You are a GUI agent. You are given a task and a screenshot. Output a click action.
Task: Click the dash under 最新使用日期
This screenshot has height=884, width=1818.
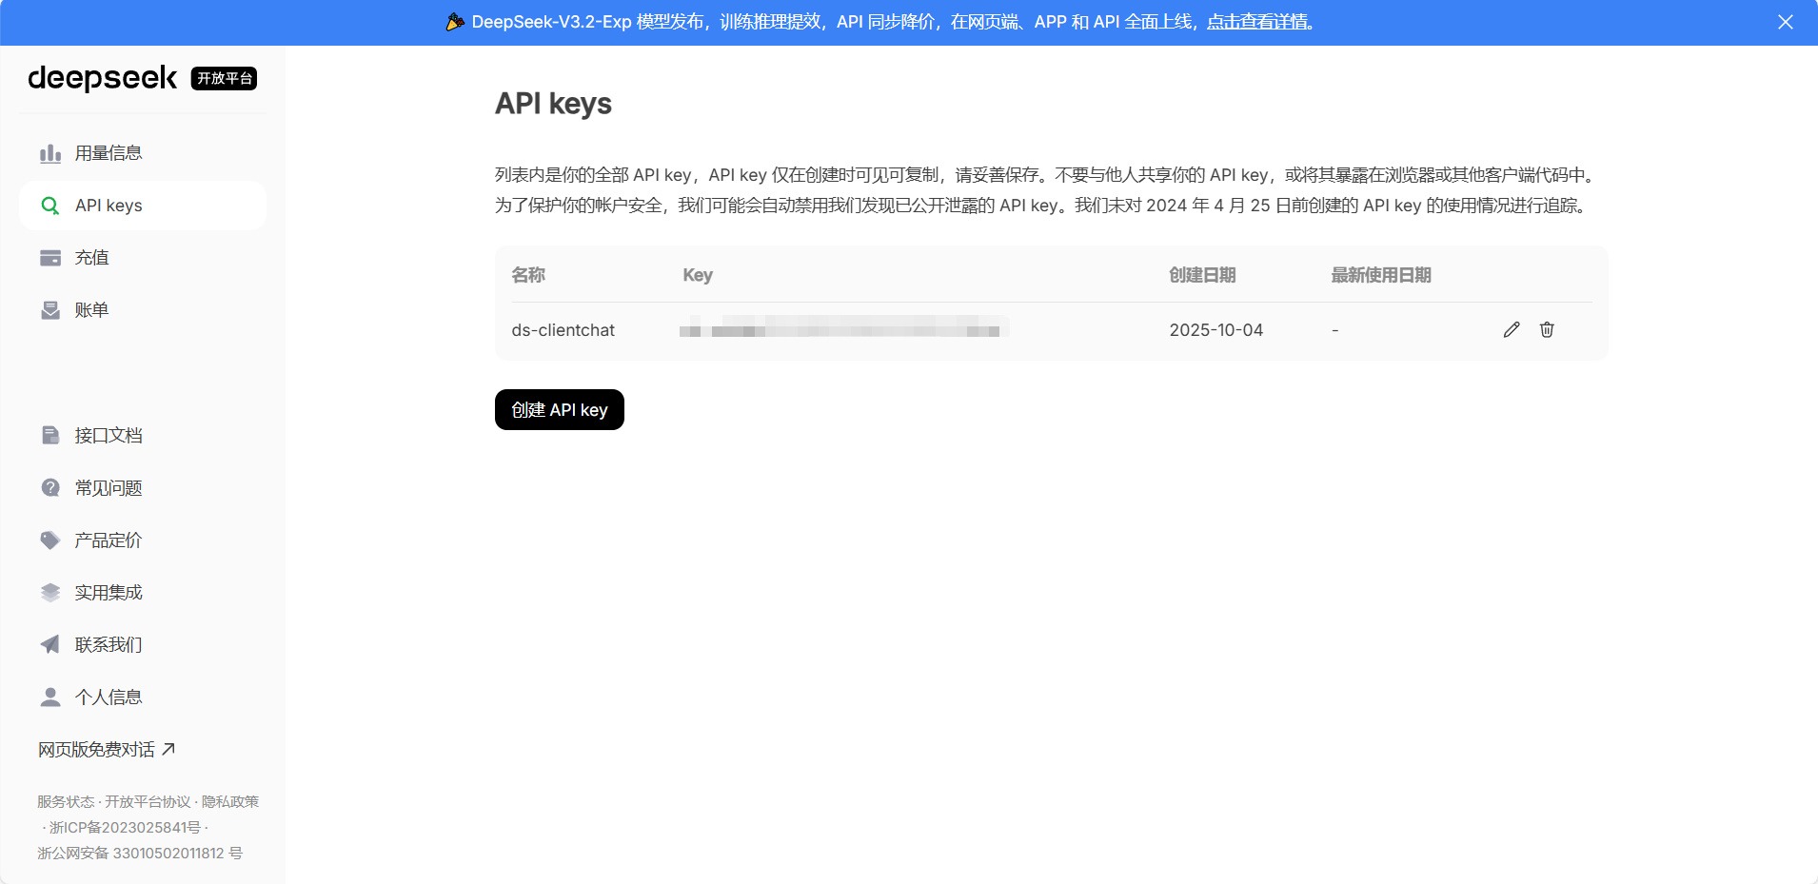click(x=1335, y=330)
